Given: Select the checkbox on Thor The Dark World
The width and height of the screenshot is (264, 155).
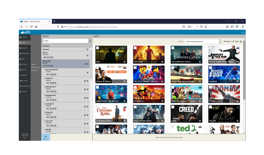Looking at the screenshot, I should tap(135, 107).
